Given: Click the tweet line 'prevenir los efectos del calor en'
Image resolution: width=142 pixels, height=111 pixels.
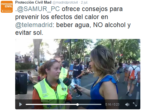Looking at the screenshot, I should coord(62,17).
